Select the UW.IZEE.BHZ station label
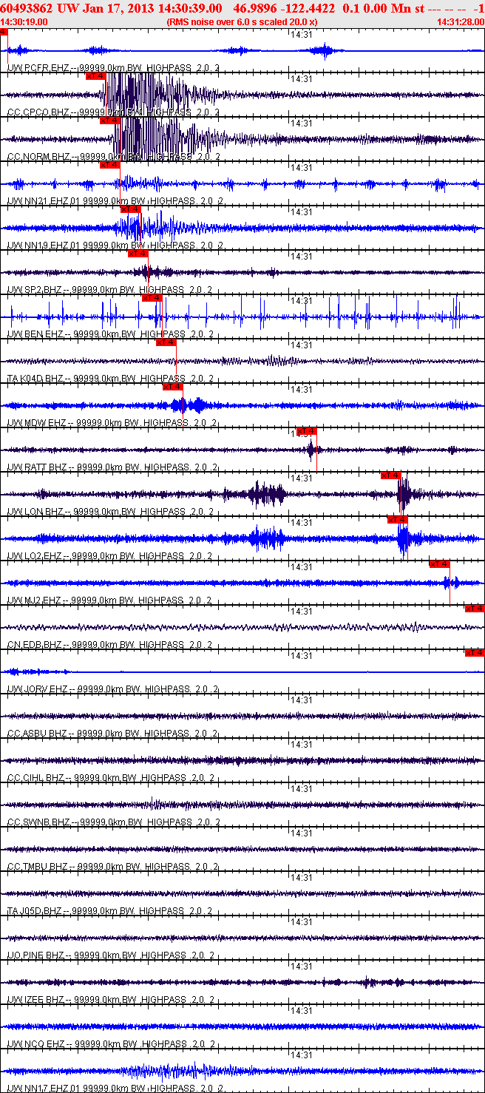Screen dimensions: 485x1093 pos(110,1000)
